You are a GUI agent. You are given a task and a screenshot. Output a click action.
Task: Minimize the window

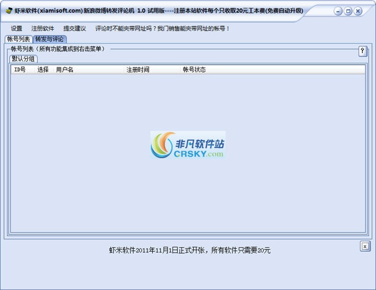(338, 11)
